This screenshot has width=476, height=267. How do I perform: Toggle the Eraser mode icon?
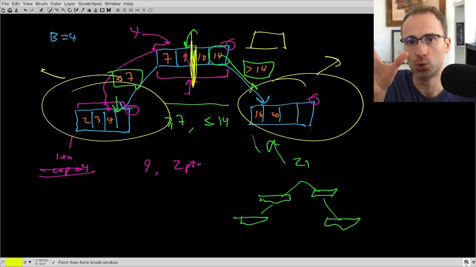point(41,10)
